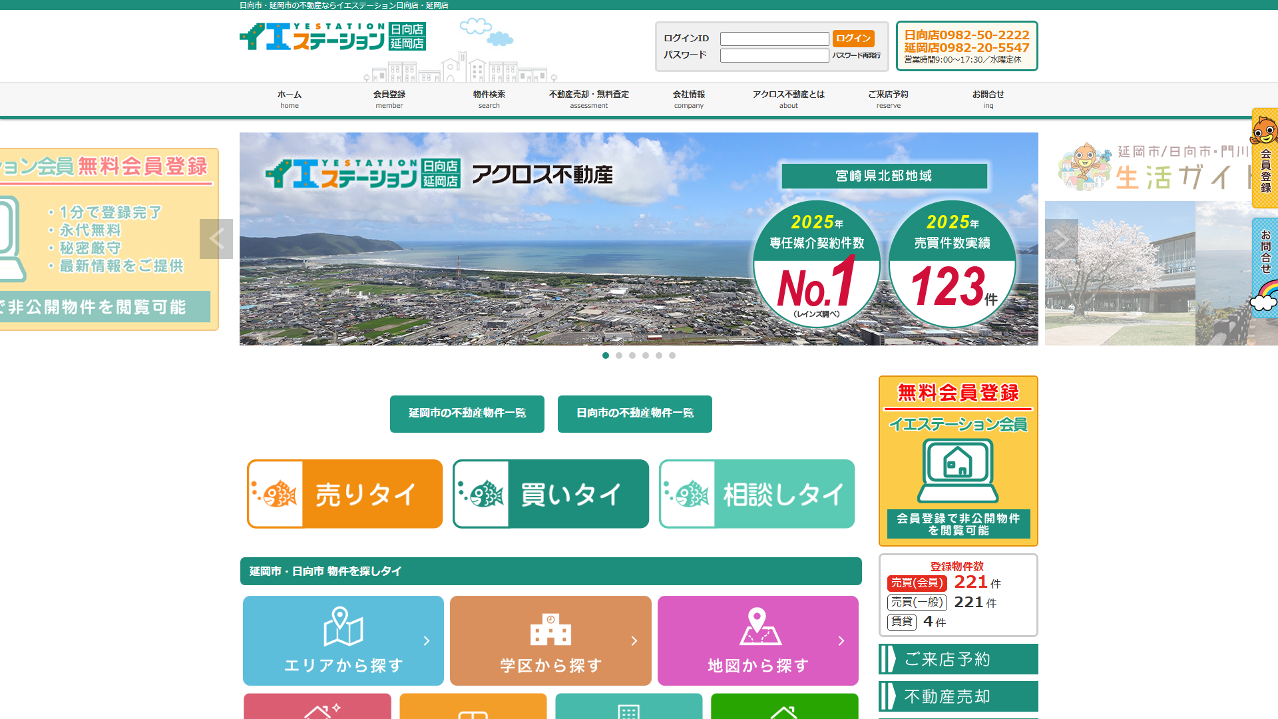Select the last carousel dot indicator
Viewport: 1278px width, 719px height.
point(672,356)
